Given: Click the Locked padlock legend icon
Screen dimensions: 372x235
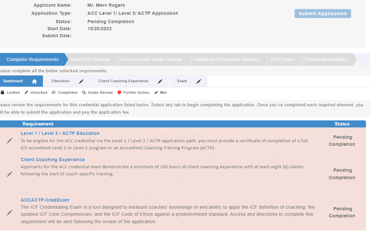Looking at the screenshot, I should pyautogui.click(x=3, y=93).
